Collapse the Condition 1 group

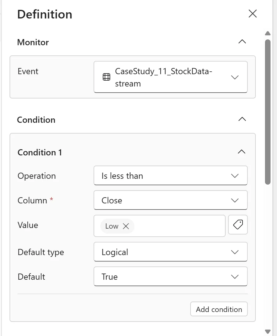[241, 152]
